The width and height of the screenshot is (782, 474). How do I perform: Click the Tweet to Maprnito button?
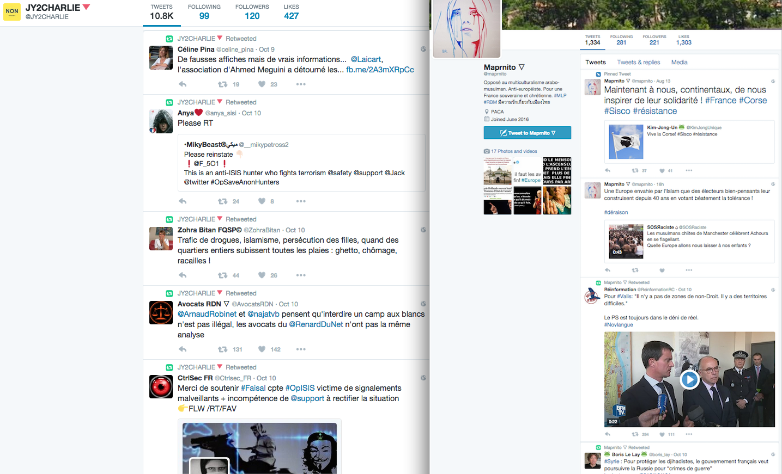coord(527,133)
